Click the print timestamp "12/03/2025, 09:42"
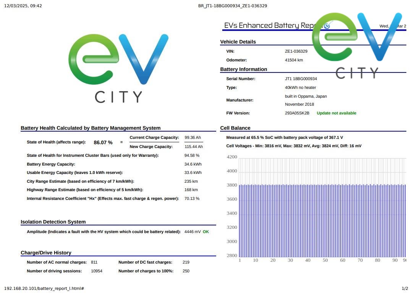414x296 pixels. [23, 6]
